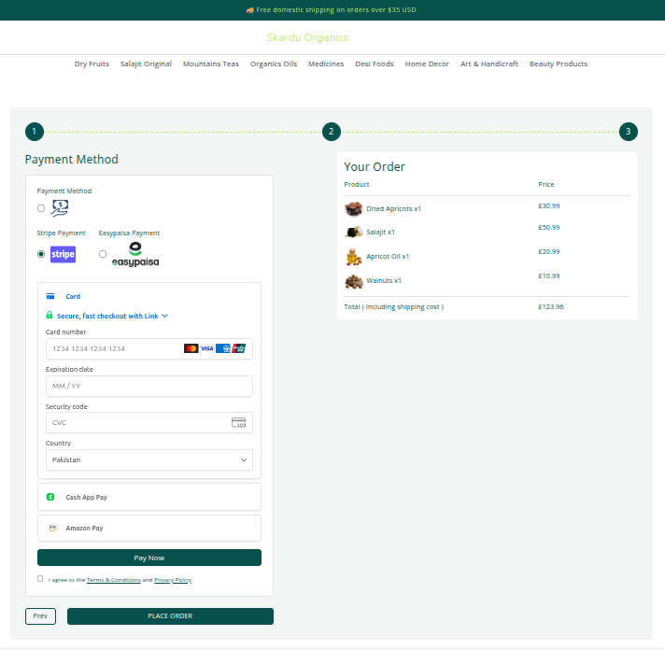This screenshot has width=665, height=650.
Task: Select the Stripe Payment radio button
Action: click(41, 254)
